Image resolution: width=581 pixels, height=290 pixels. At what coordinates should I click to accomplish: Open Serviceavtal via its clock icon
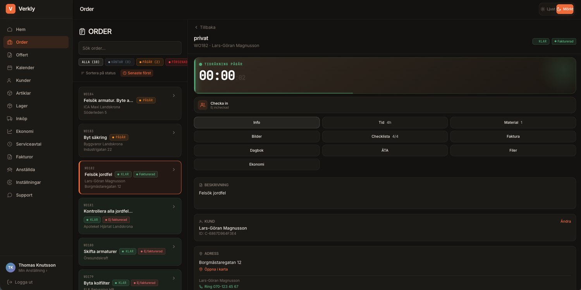pyautogui.click(x=10, y=144)
